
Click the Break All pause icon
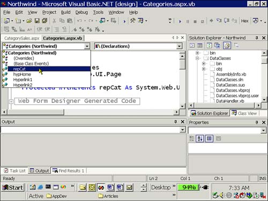tap(188, 21)
